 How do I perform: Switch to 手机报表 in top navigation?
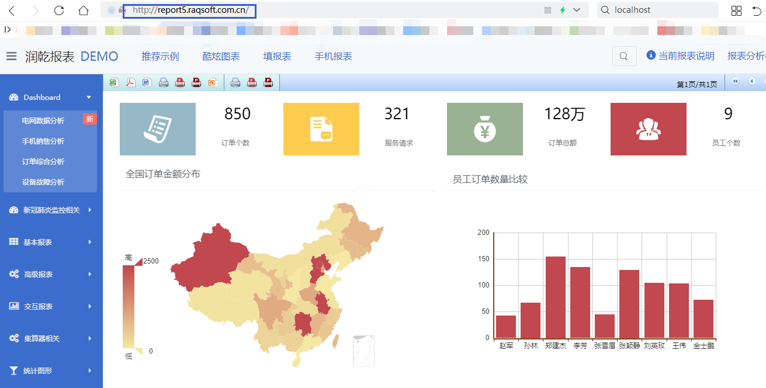333,56
